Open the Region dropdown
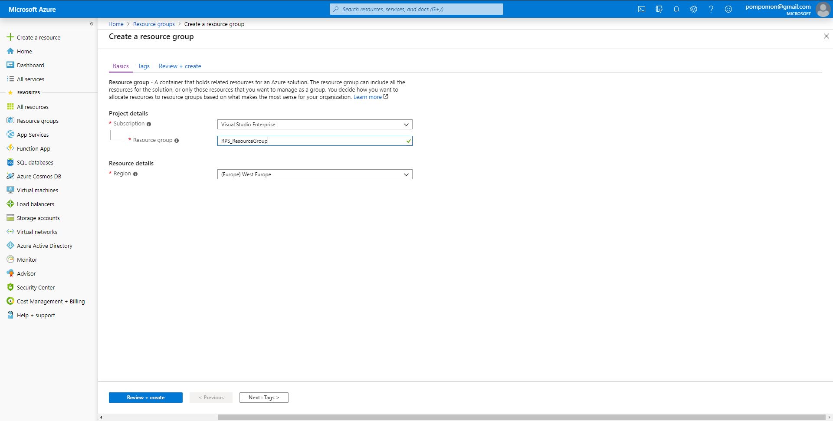Image resolution: width=833 pixels, height=421 pixels. pos(315,174)
